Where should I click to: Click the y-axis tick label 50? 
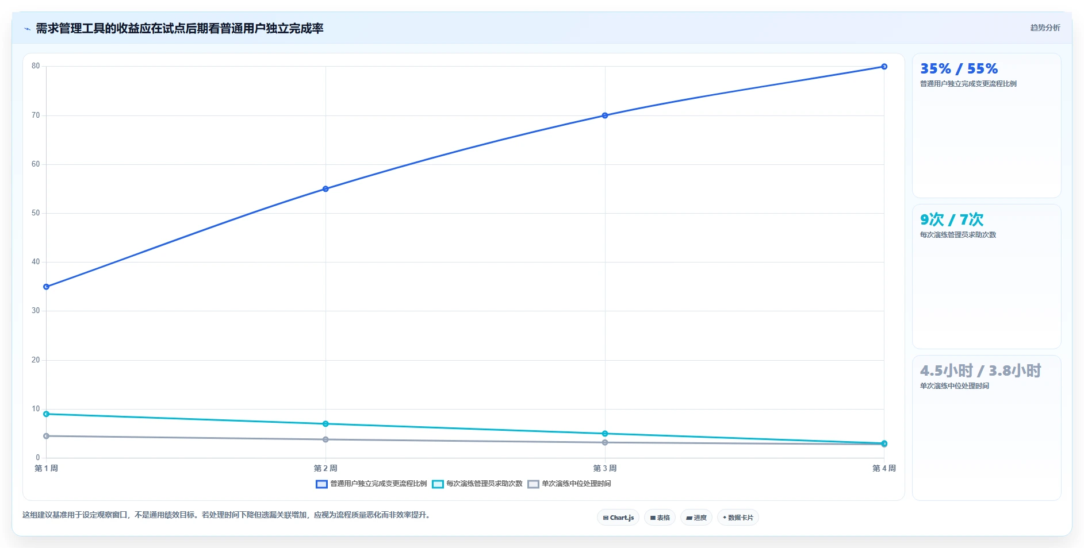click(36, 213)
